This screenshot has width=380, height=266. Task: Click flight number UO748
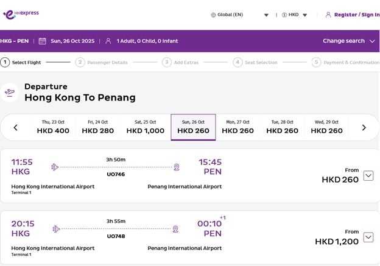coord(116,236)
